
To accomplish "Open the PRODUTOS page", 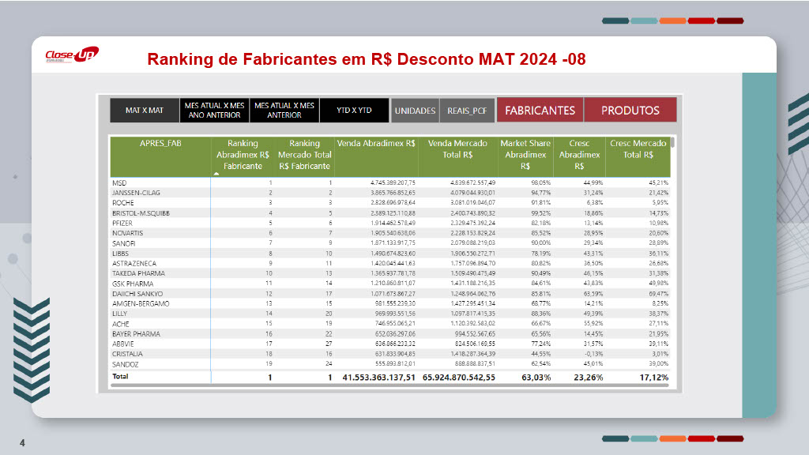I will pyautogui.click(x=630, y=111).
